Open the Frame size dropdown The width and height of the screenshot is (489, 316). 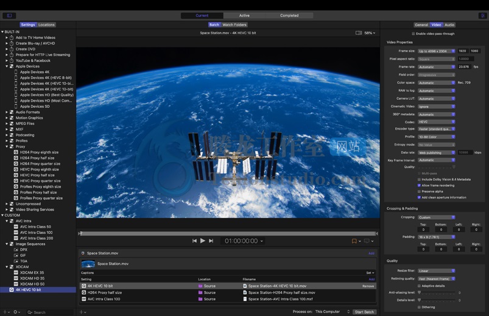pos(436,51)
